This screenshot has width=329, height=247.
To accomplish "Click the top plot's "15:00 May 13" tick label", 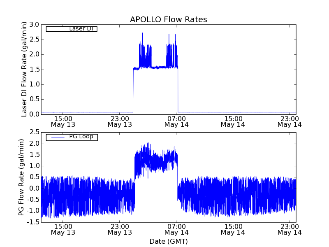I will [x=63, y=121].
